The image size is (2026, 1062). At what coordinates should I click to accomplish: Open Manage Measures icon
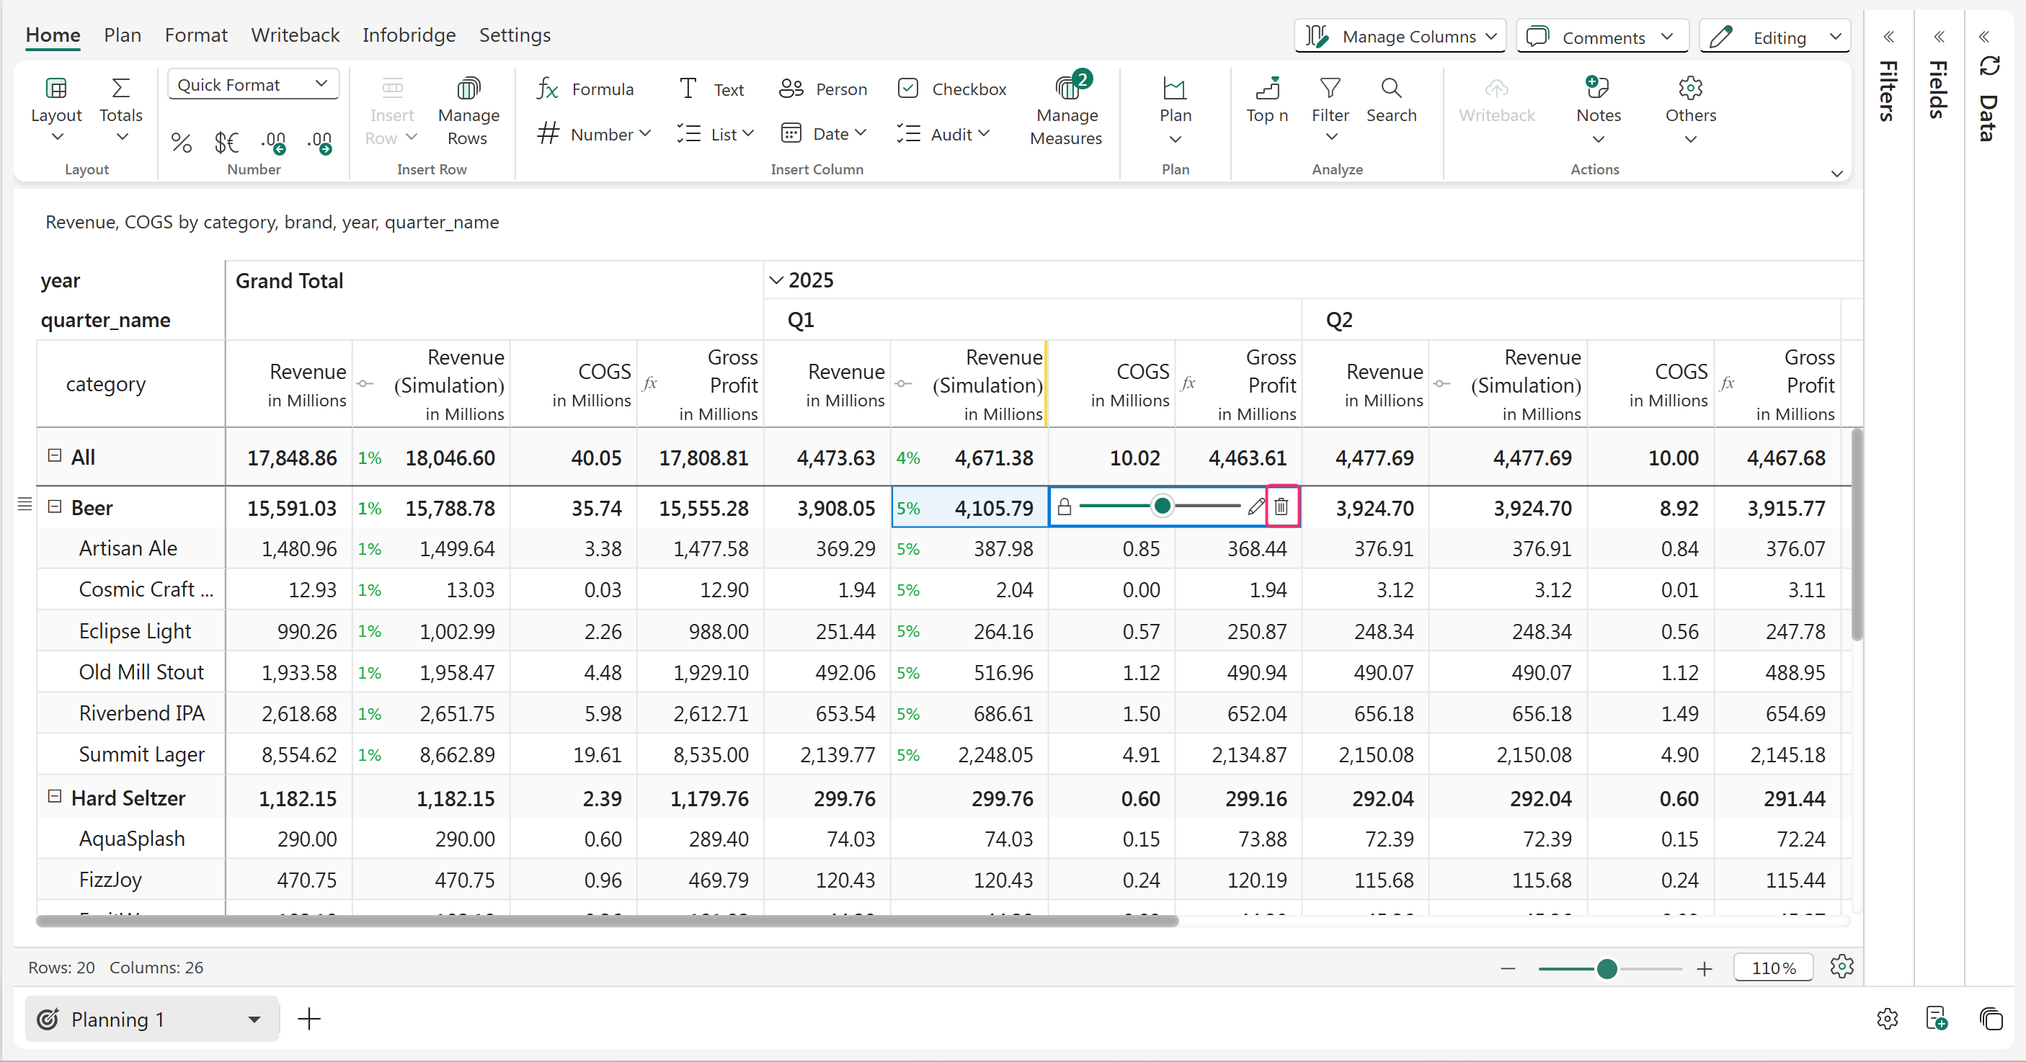point(1067,89)
